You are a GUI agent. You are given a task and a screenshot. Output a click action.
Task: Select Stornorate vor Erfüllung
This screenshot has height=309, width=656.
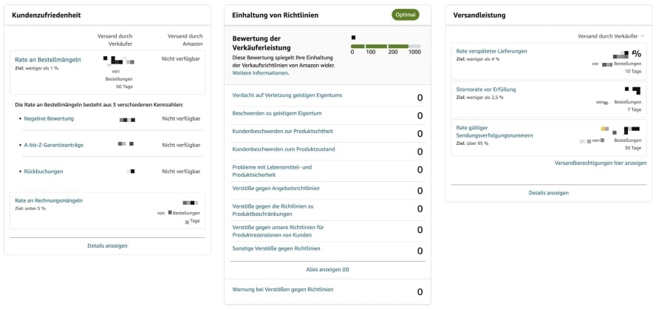pyautogui.click(x=487, y=89)
